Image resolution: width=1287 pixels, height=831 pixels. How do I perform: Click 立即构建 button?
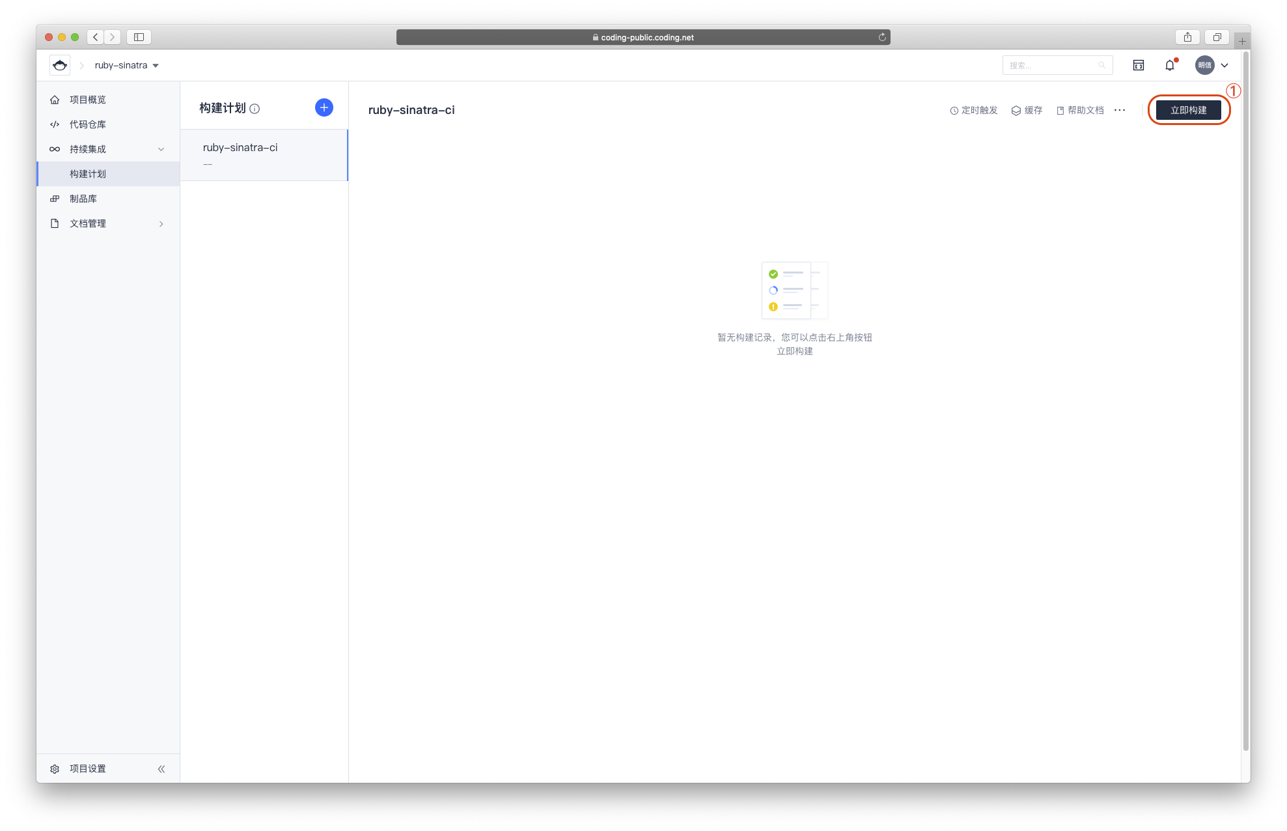(1188, 110)
